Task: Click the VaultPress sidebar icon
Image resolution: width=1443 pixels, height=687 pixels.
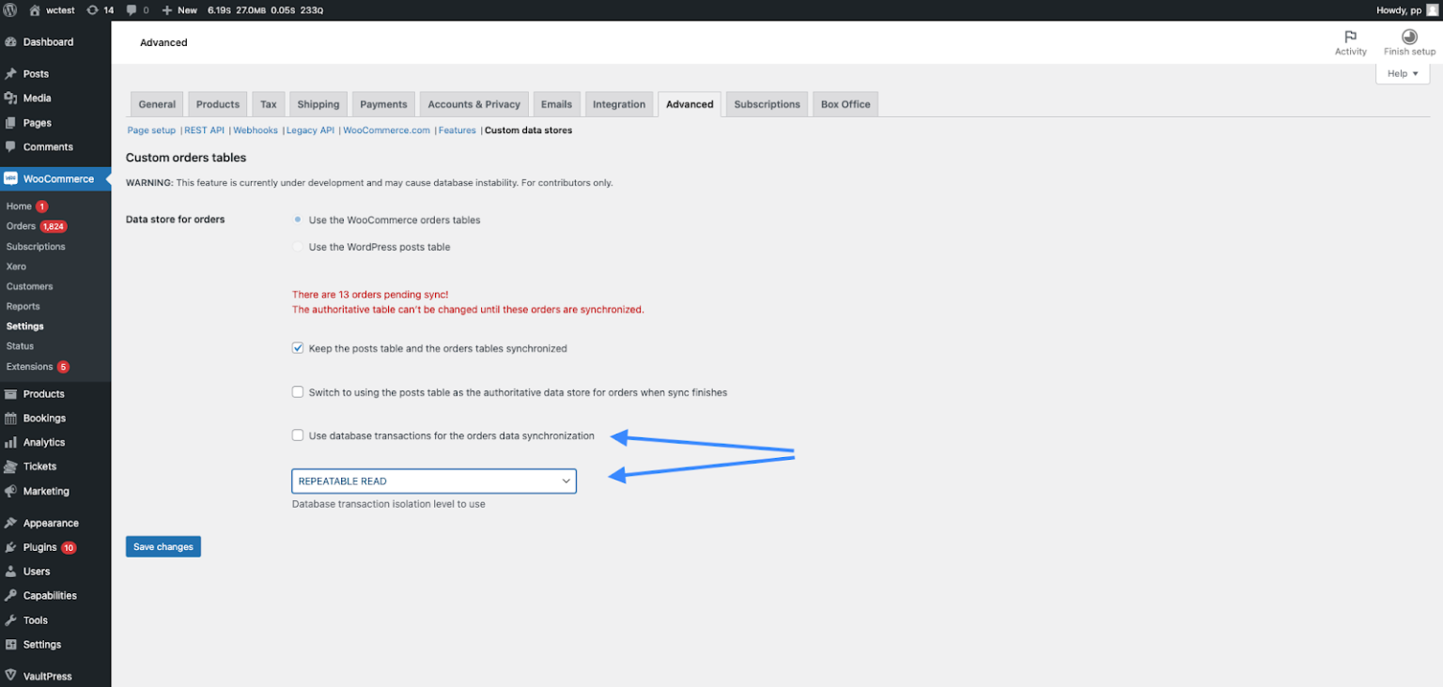Action: coord(10,676)
